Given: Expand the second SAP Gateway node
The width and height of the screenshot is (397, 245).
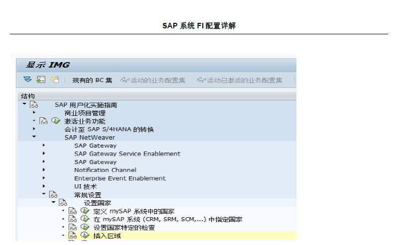Looking at the screenshot, I should pyautogui.click(x=44, y=161).
